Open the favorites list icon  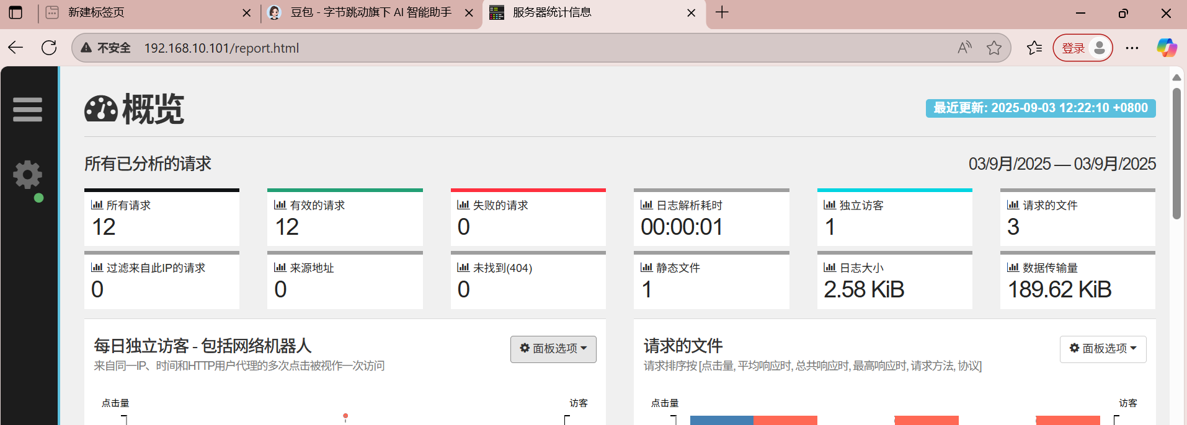1034,48
